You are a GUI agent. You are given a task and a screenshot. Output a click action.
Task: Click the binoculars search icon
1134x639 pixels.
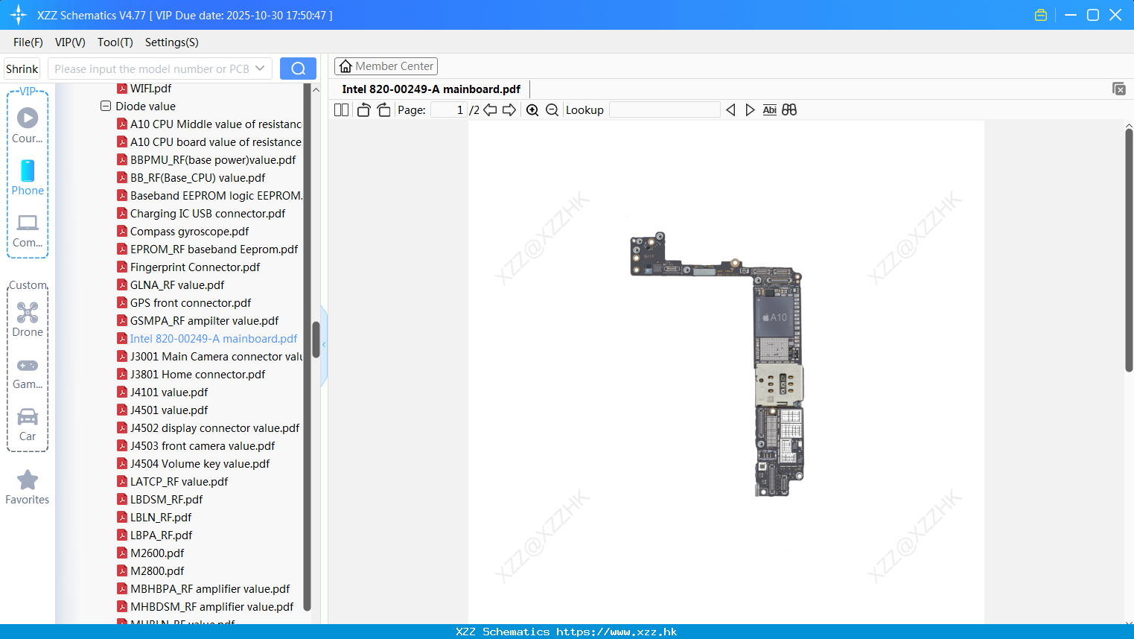point(789,110)
